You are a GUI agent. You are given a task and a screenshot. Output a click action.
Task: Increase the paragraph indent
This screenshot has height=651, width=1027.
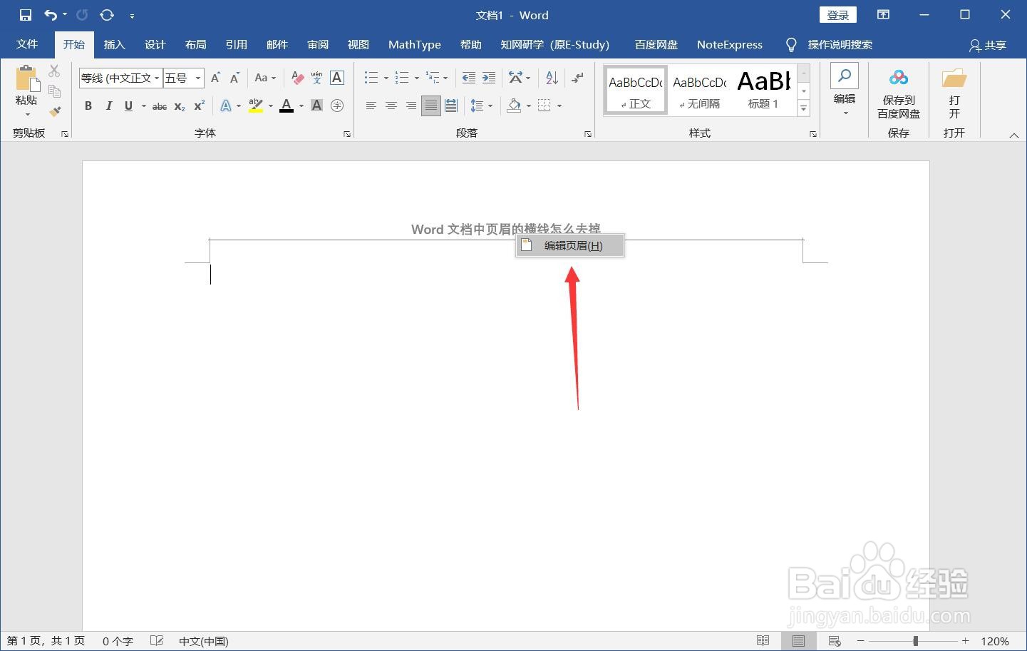488,78
